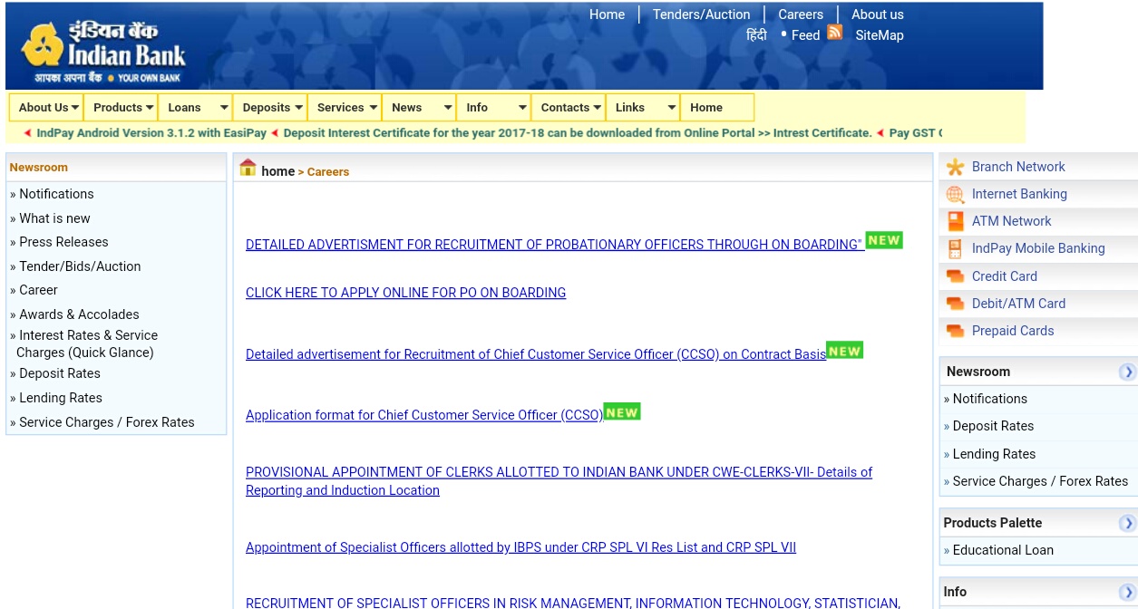The height and width of the screenshot is (609, 1138).
Task: Open Tenders/Auction in top header
Action: click(x=701, y=14)
